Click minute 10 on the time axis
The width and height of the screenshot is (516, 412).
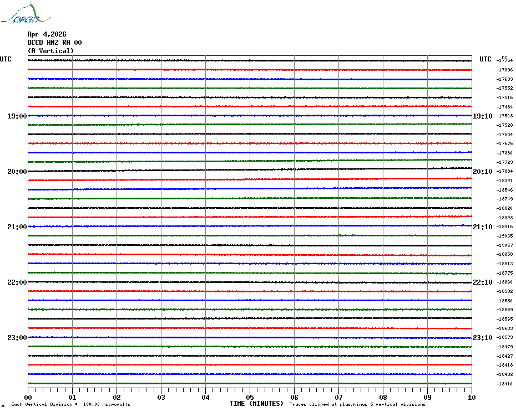[x=471, y=397]
